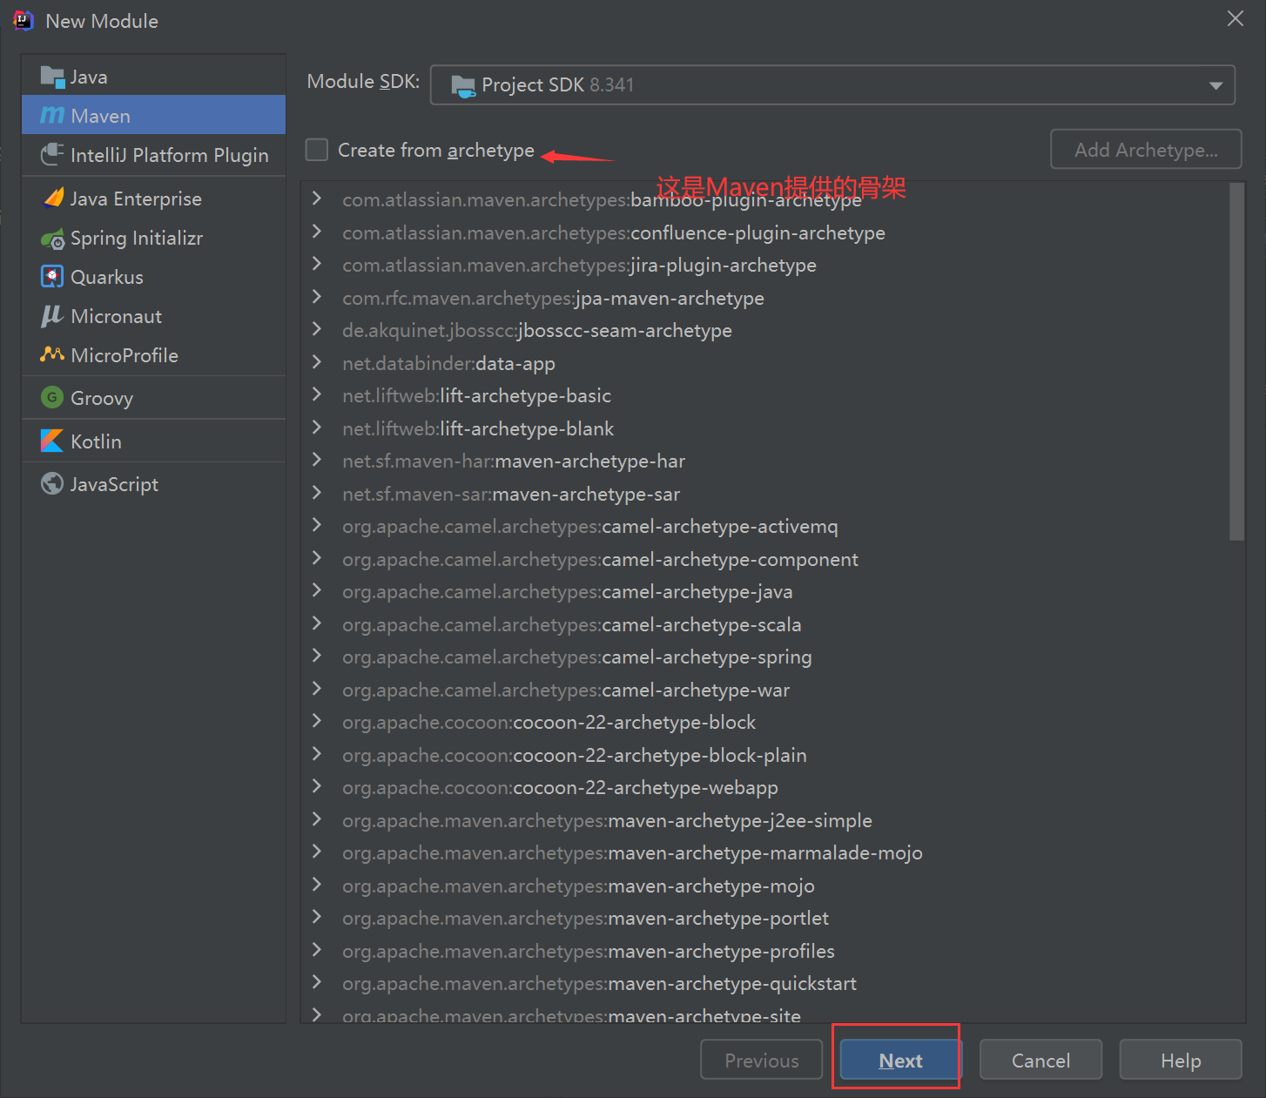Select the maven-archetype-portlet row

click(x=764, y=918)
